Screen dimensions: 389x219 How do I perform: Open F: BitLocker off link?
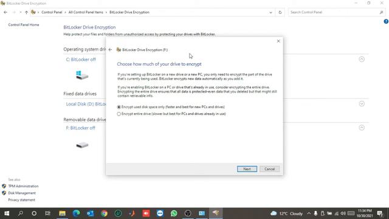click(x=80, y=128)
